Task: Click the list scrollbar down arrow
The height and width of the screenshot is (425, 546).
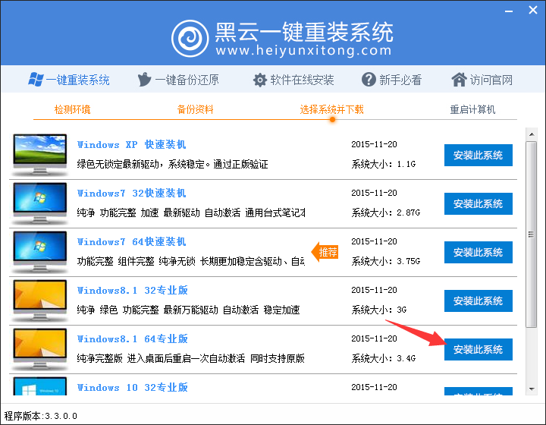Action: coord(532,389)
